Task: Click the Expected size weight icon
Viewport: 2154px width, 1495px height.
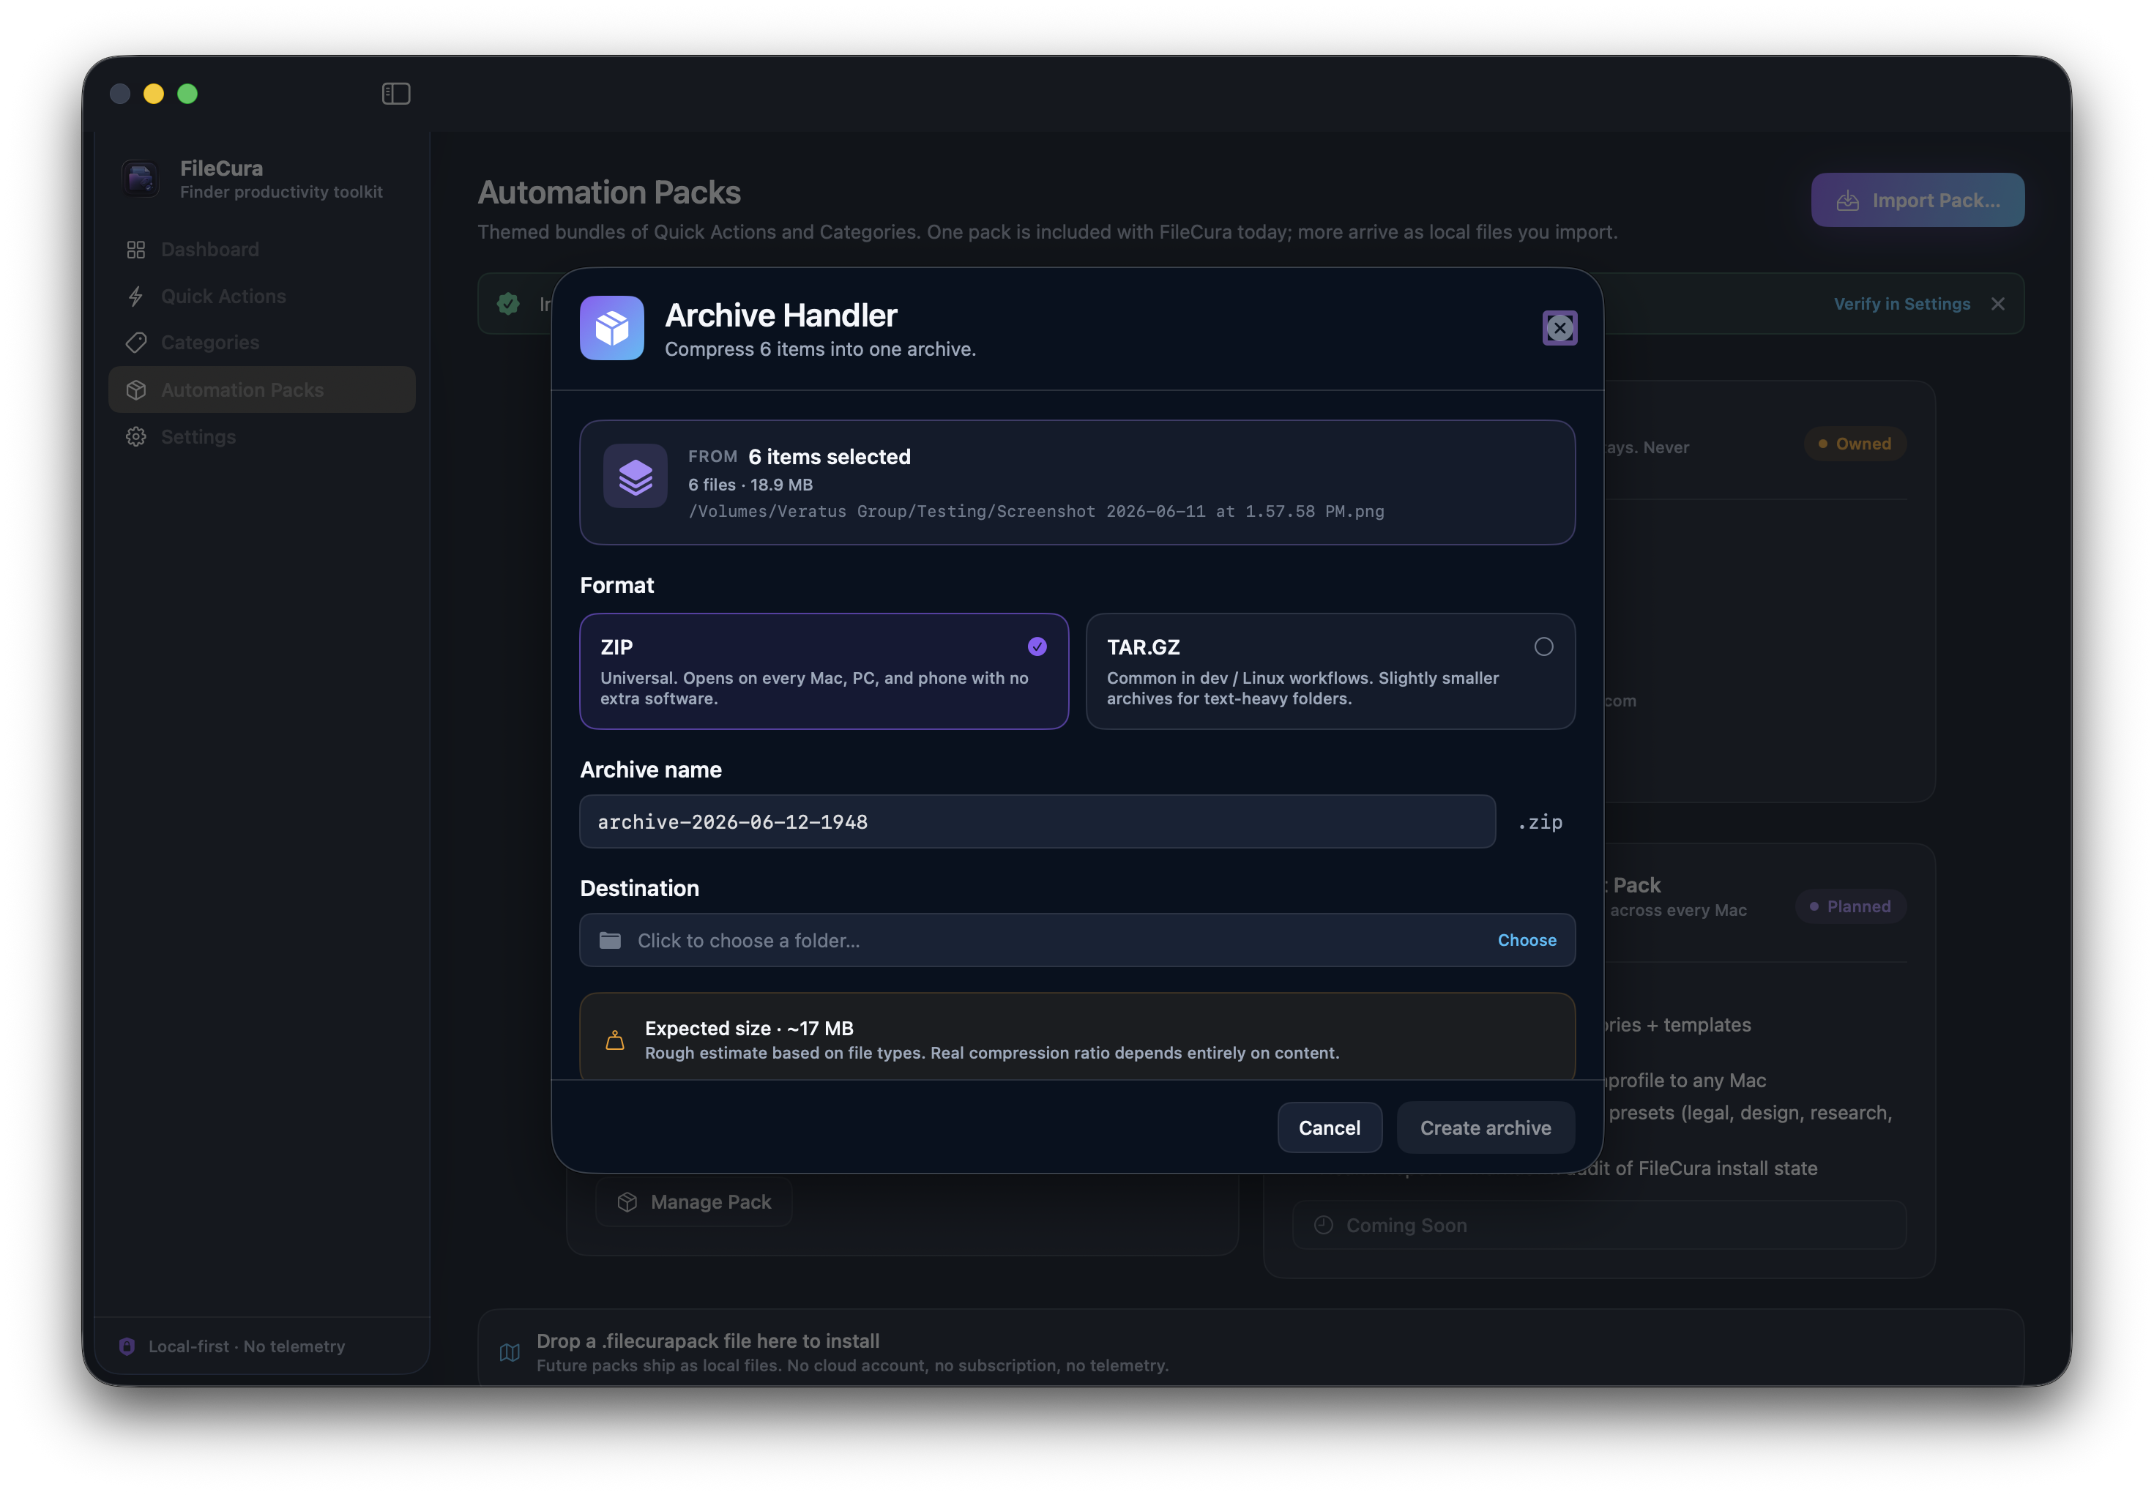Action: click(614, 1040)
